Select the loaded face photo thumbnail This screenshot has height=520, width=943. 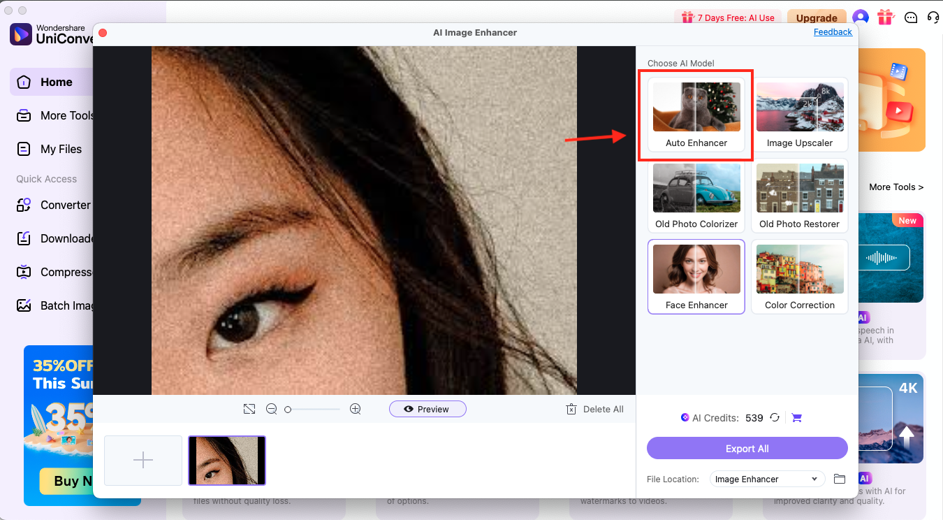[227, 460]
